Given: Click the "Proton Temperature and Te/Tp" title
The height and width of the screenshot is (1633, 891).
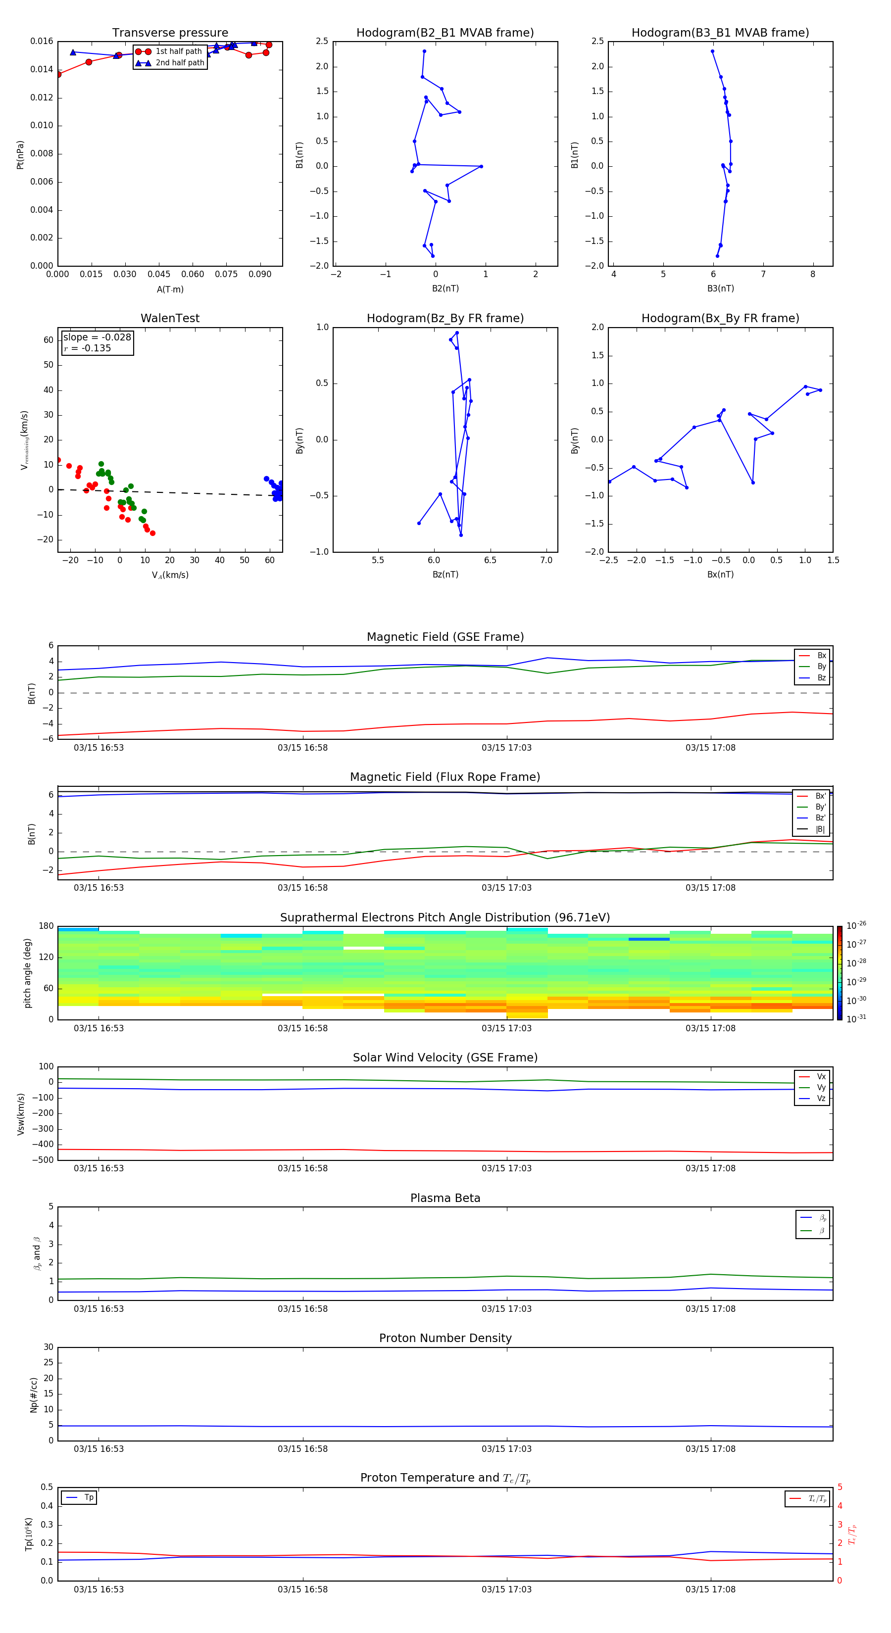Looking at the screenshot, I should (445, 1478).
